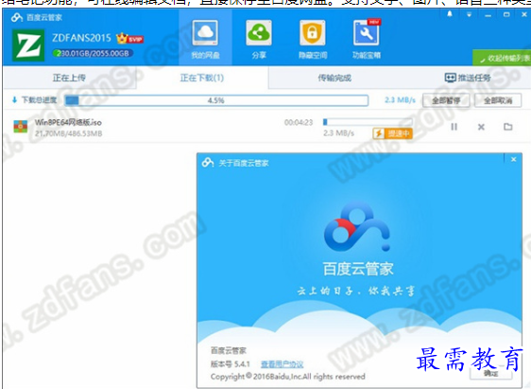Click the file name Win8PE64网络版.iso
The width and height of the screenshot is (531, 389).
(68, 122)
